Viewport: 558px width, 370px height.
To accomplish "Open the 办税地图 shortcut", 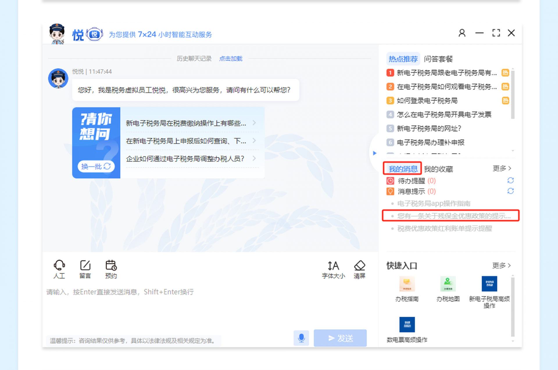I will (448, 284).
